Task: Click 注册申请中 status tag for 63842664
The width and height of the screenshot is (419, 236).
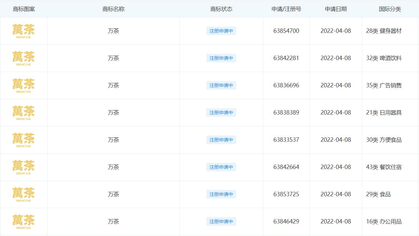Action: [221, 167]
